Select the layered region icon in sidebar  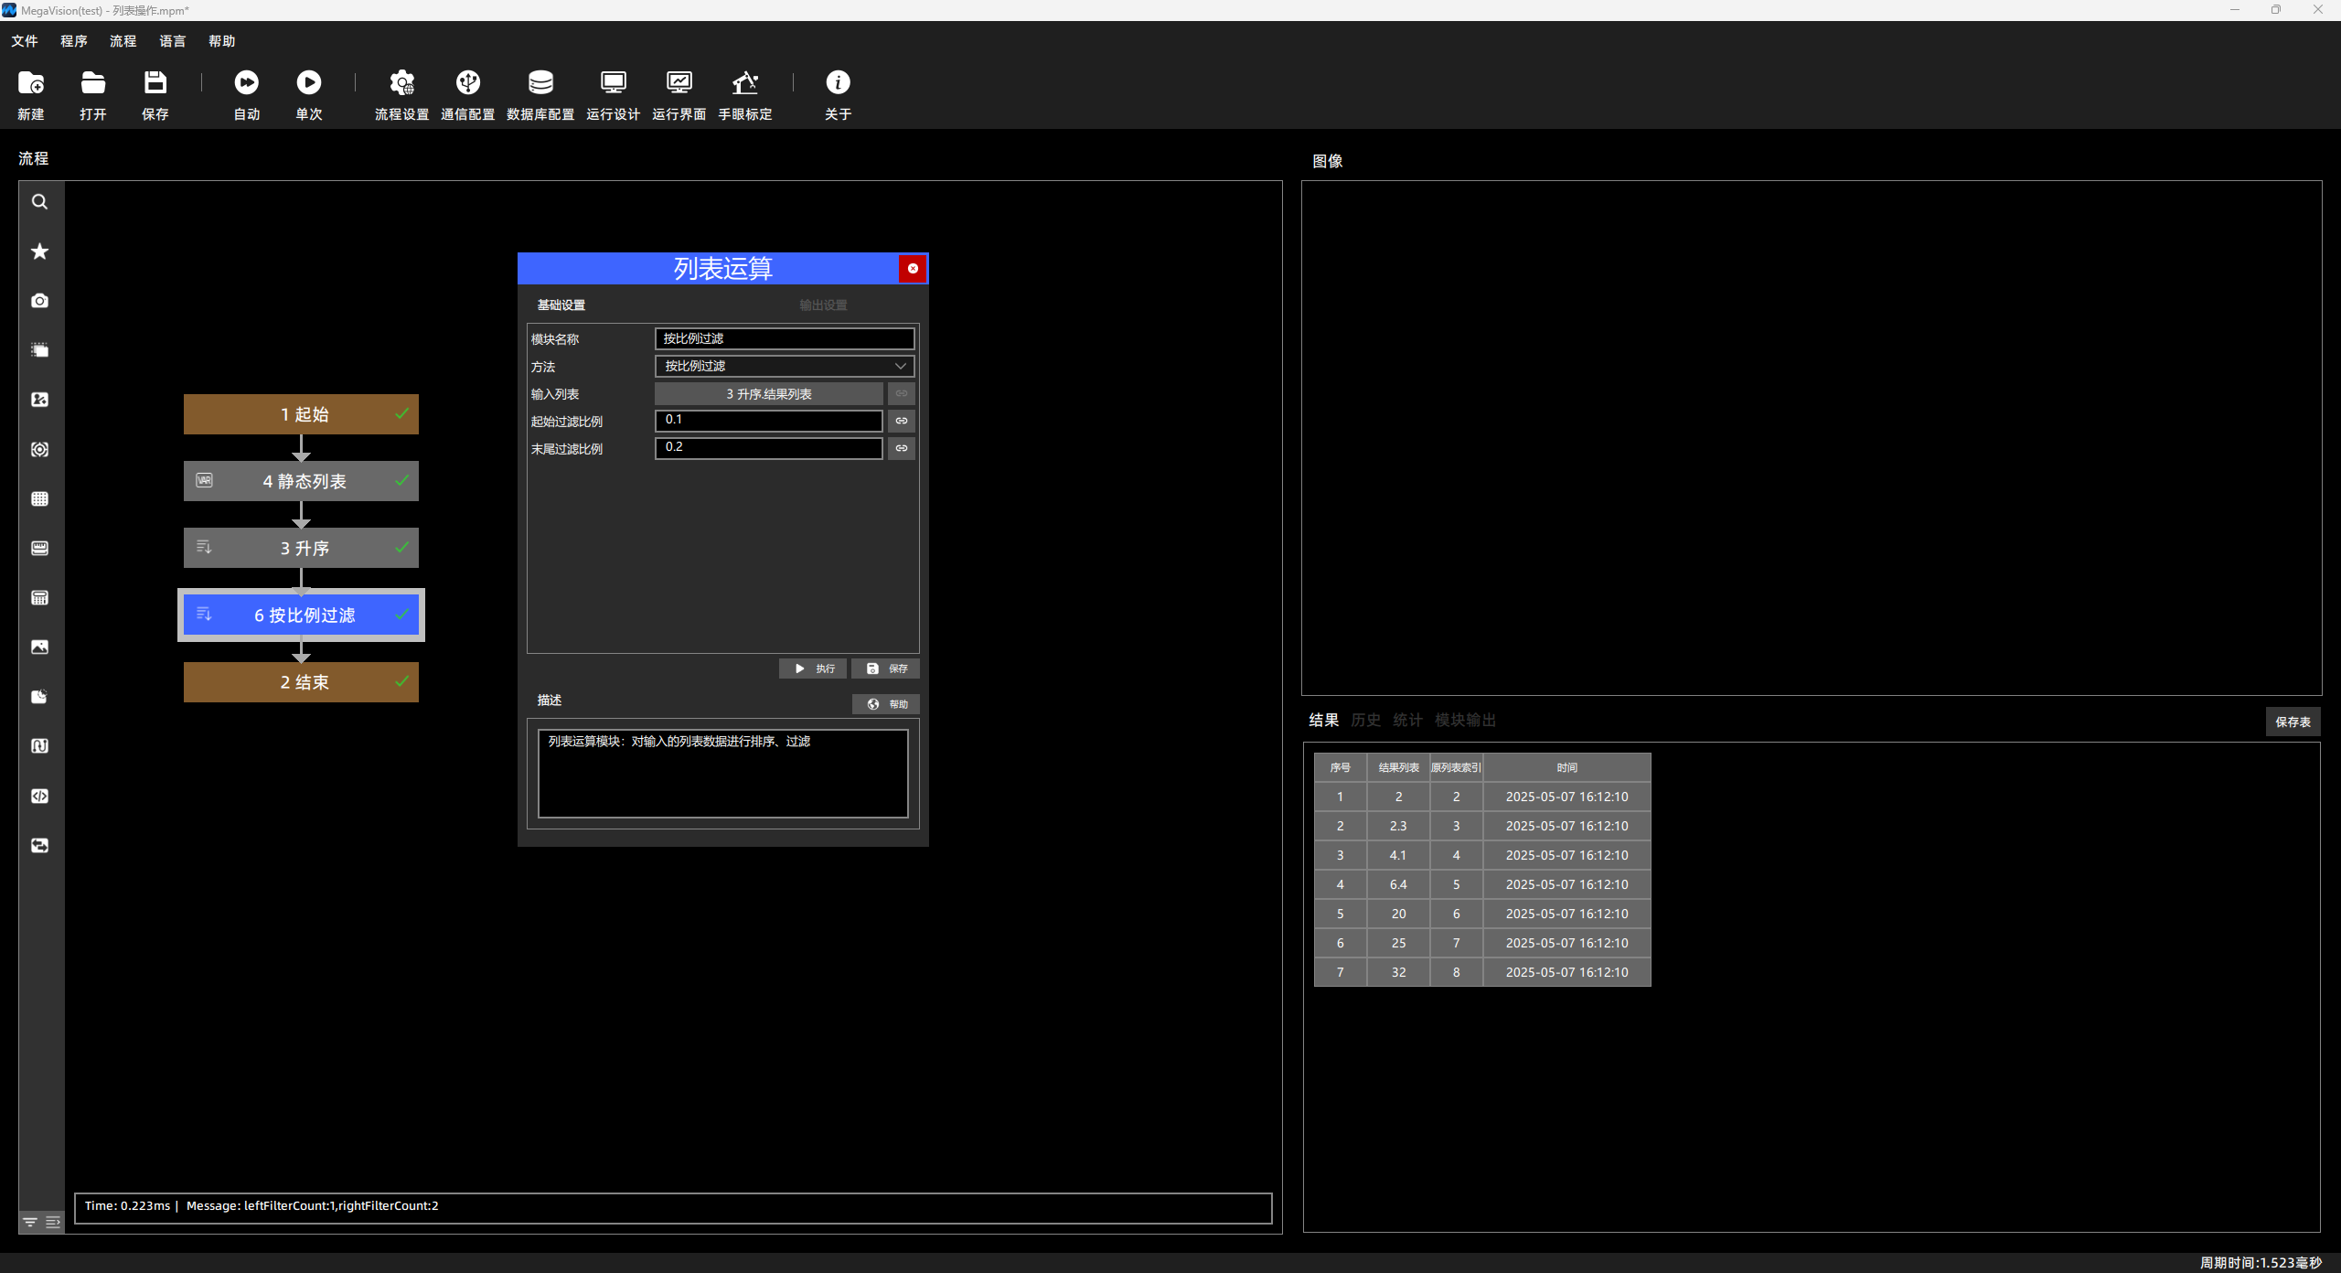[x=39, y=350]
